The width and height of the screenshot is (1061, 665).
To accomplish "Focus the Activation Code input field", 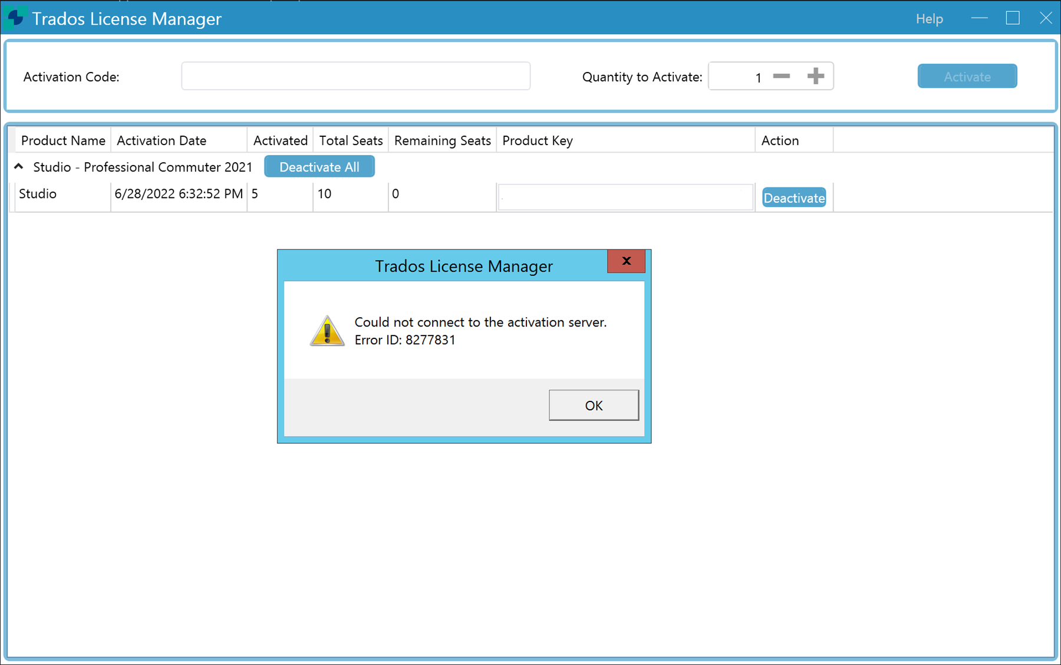I will point(356,76).
